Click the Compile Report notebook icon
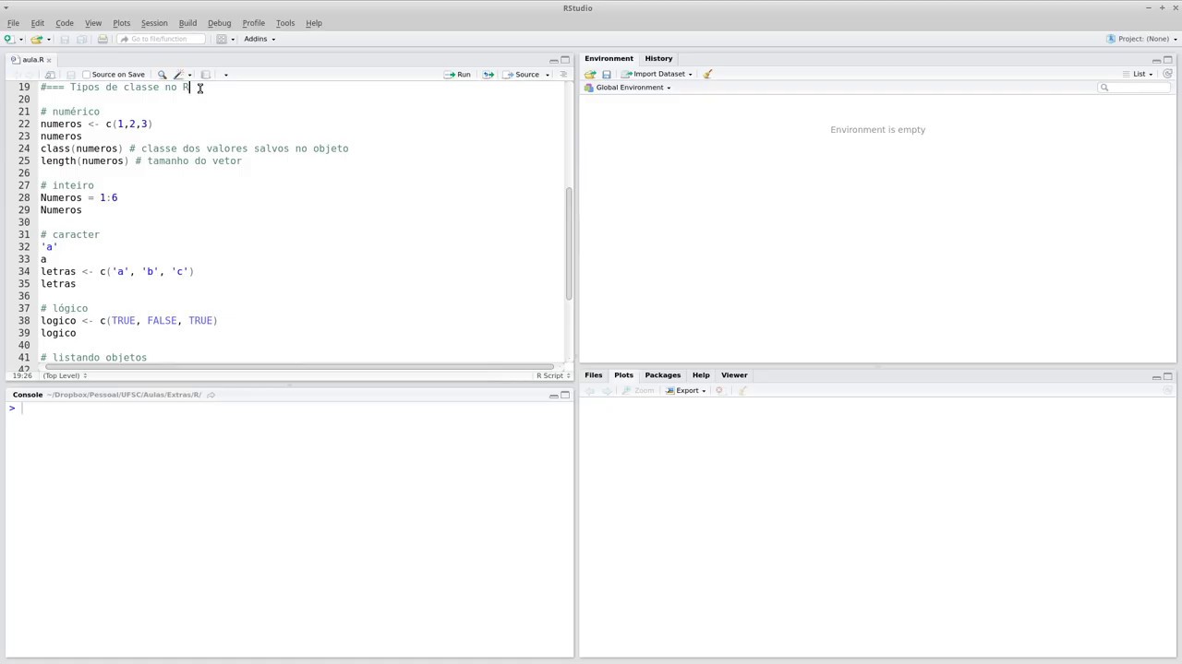Image resolution: width=1182 pixels, height=664 pixels. [x=206, y=75]
